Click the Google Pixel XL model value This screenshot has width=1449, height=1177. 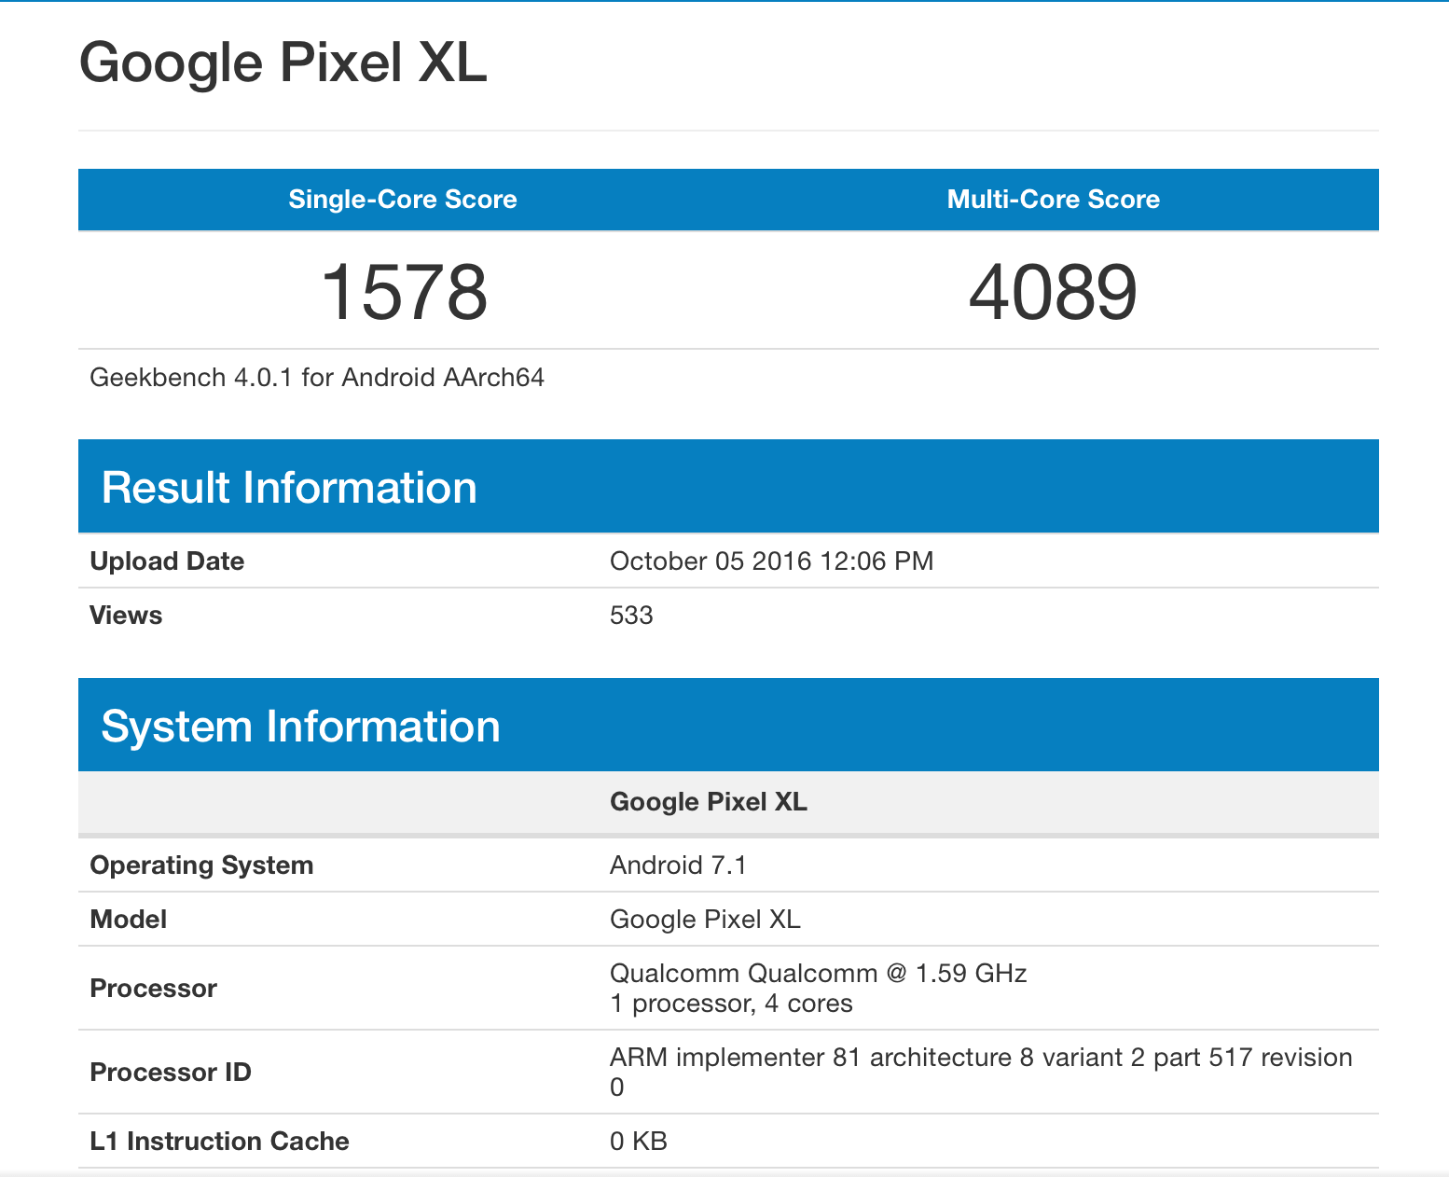coord(705,920)
